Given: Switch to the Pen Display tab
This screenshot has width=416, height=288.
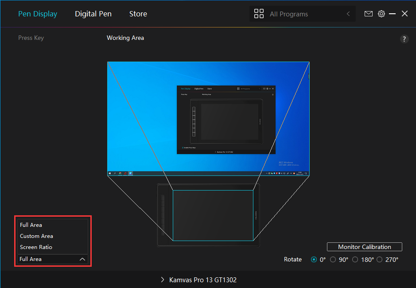Looking at the screenshot, I should [38, 14].
